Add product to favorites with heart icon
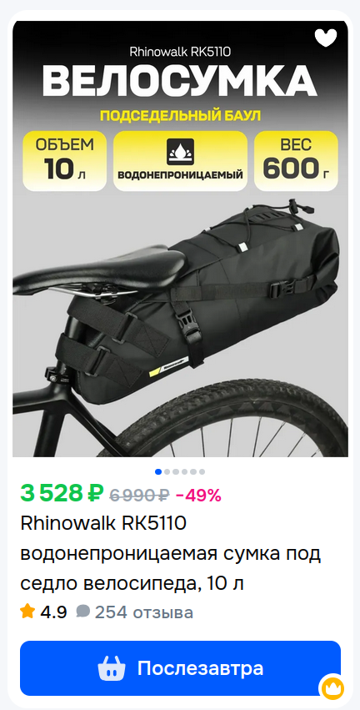 point(326,38)
